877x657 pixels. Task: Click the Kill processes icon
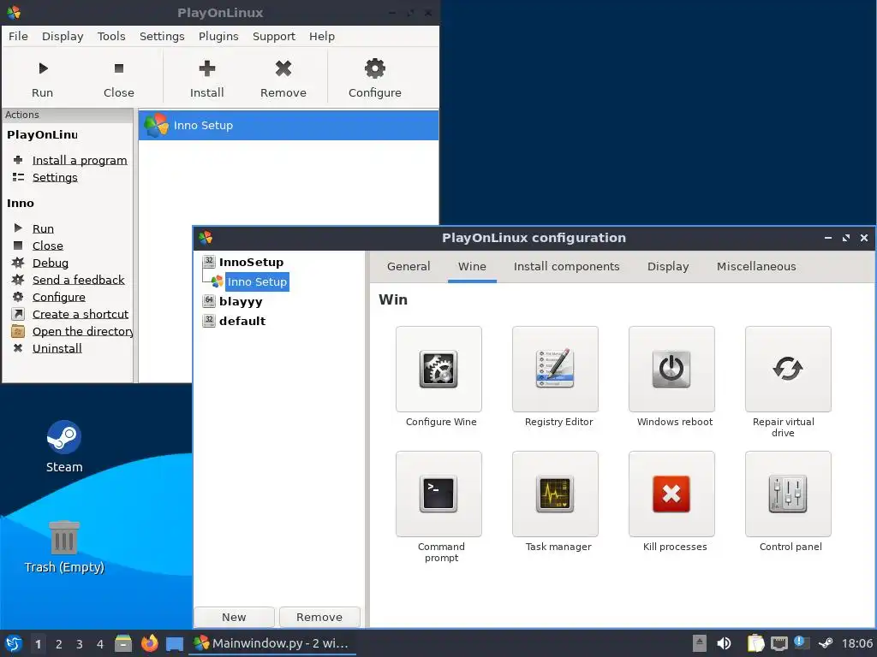click(x=671, y=494)
